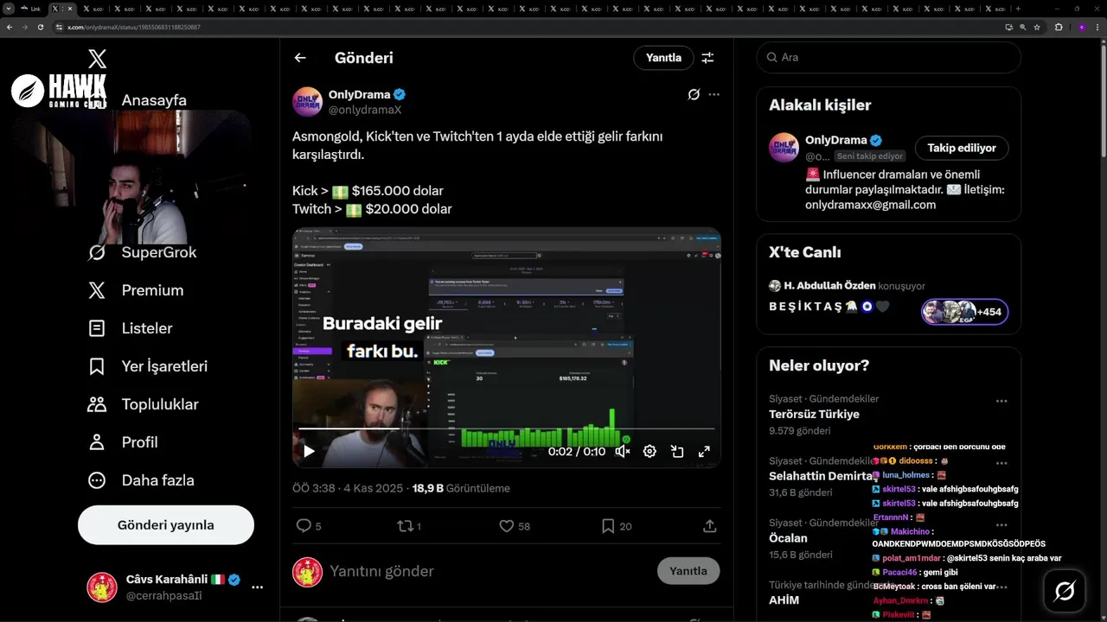Viewport: 1107px width, 622px height.
Task: Click the +454 listeners badge
Action: (x=964, y=312)
